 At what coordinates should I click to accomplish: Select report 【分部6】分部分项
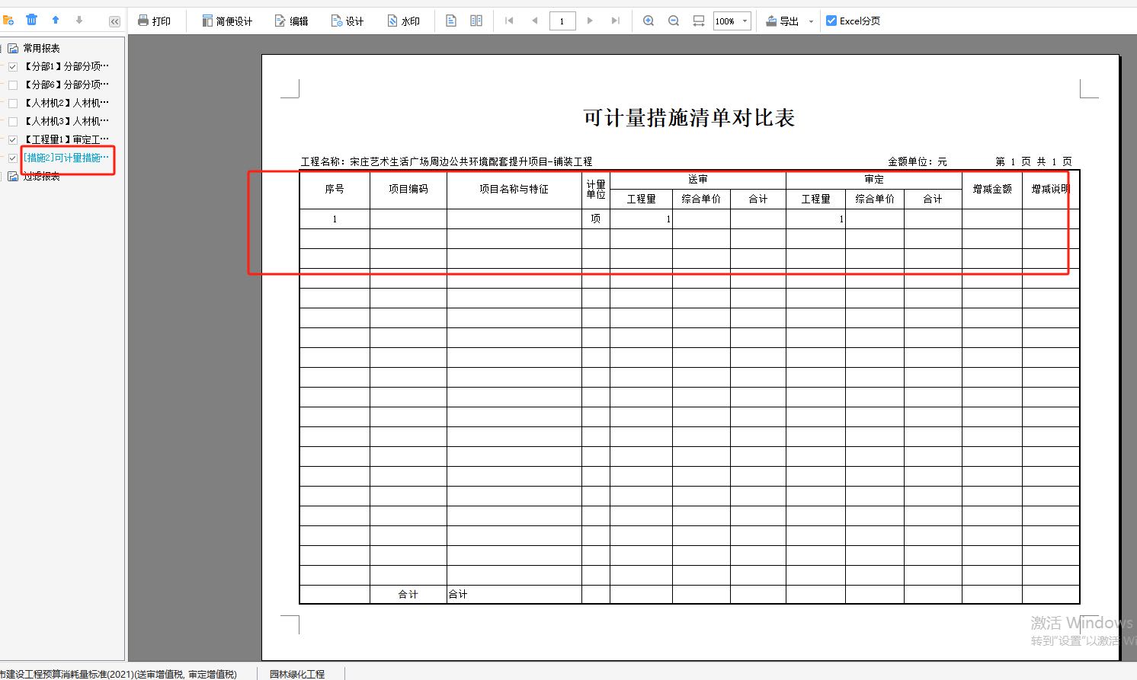(x=66, y=85)
